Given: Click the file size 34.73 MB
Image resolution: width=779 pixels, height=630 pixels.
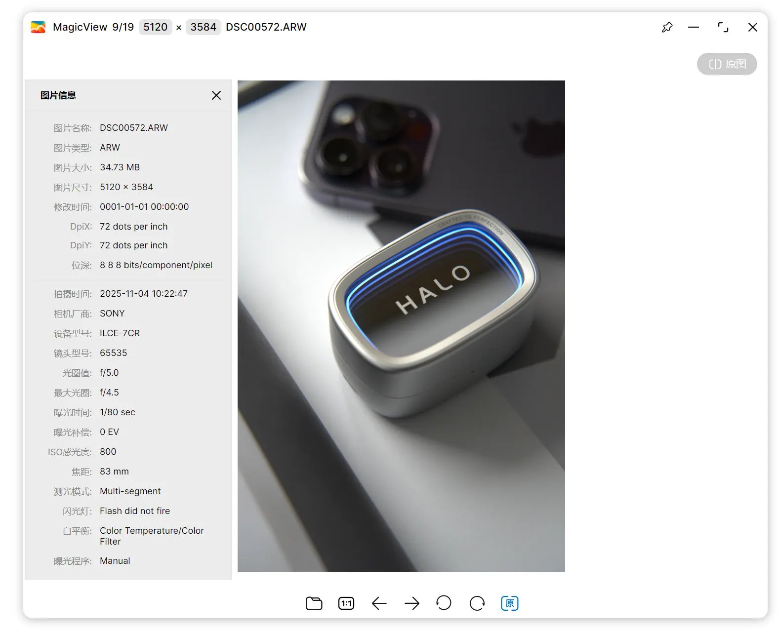Looking at the screenshot, I should click(120, 167).
